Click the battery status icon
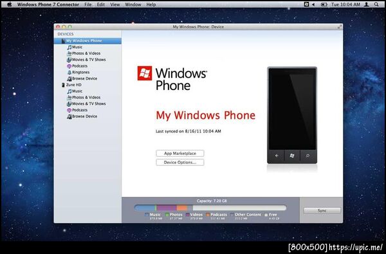 (x=324, y=5)
